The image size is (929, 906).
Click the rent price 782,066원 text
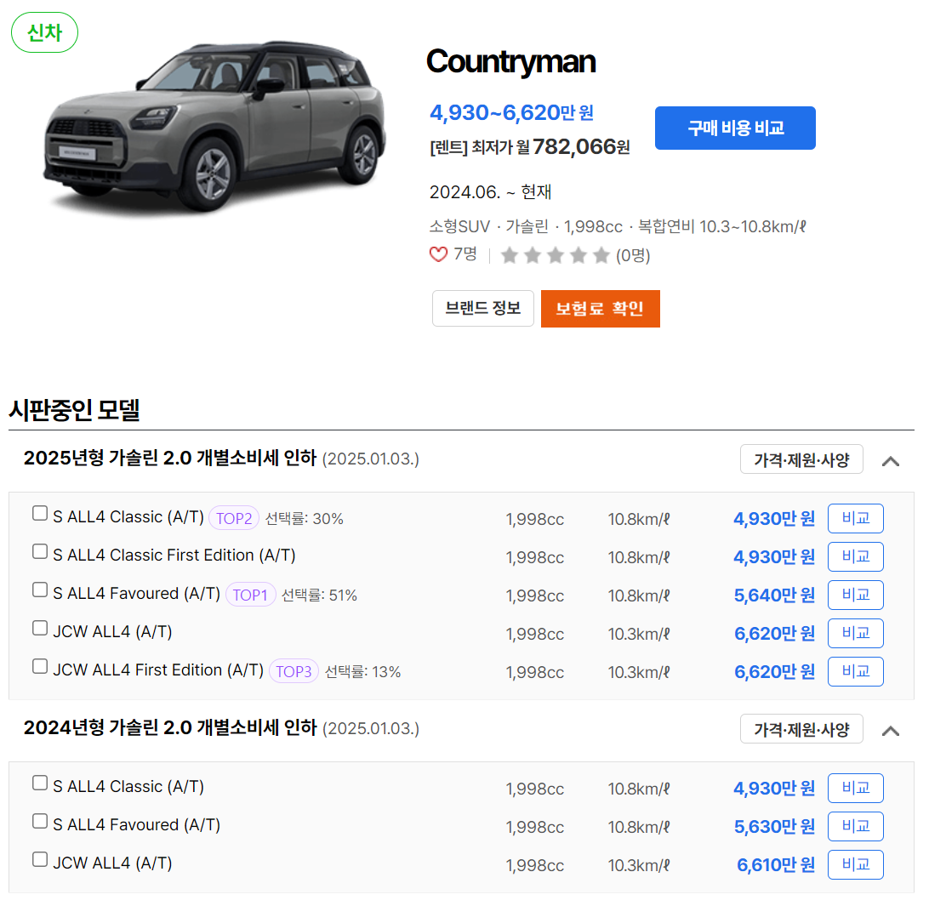point(580,146)
